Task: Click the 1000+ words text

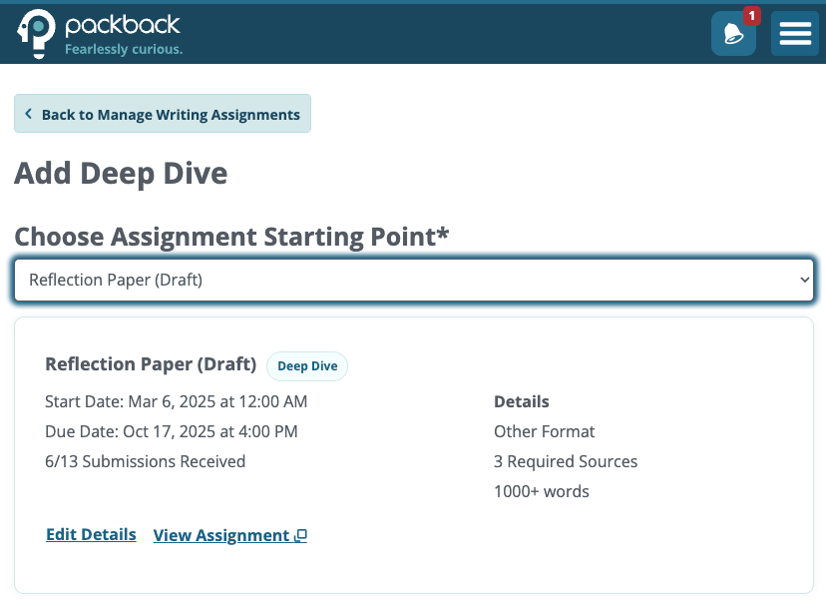Action: 542,491
